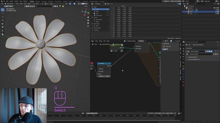The image size is (220, 123).
Task: Switch to the Modeling workspace tab
Action: [37, 1]
